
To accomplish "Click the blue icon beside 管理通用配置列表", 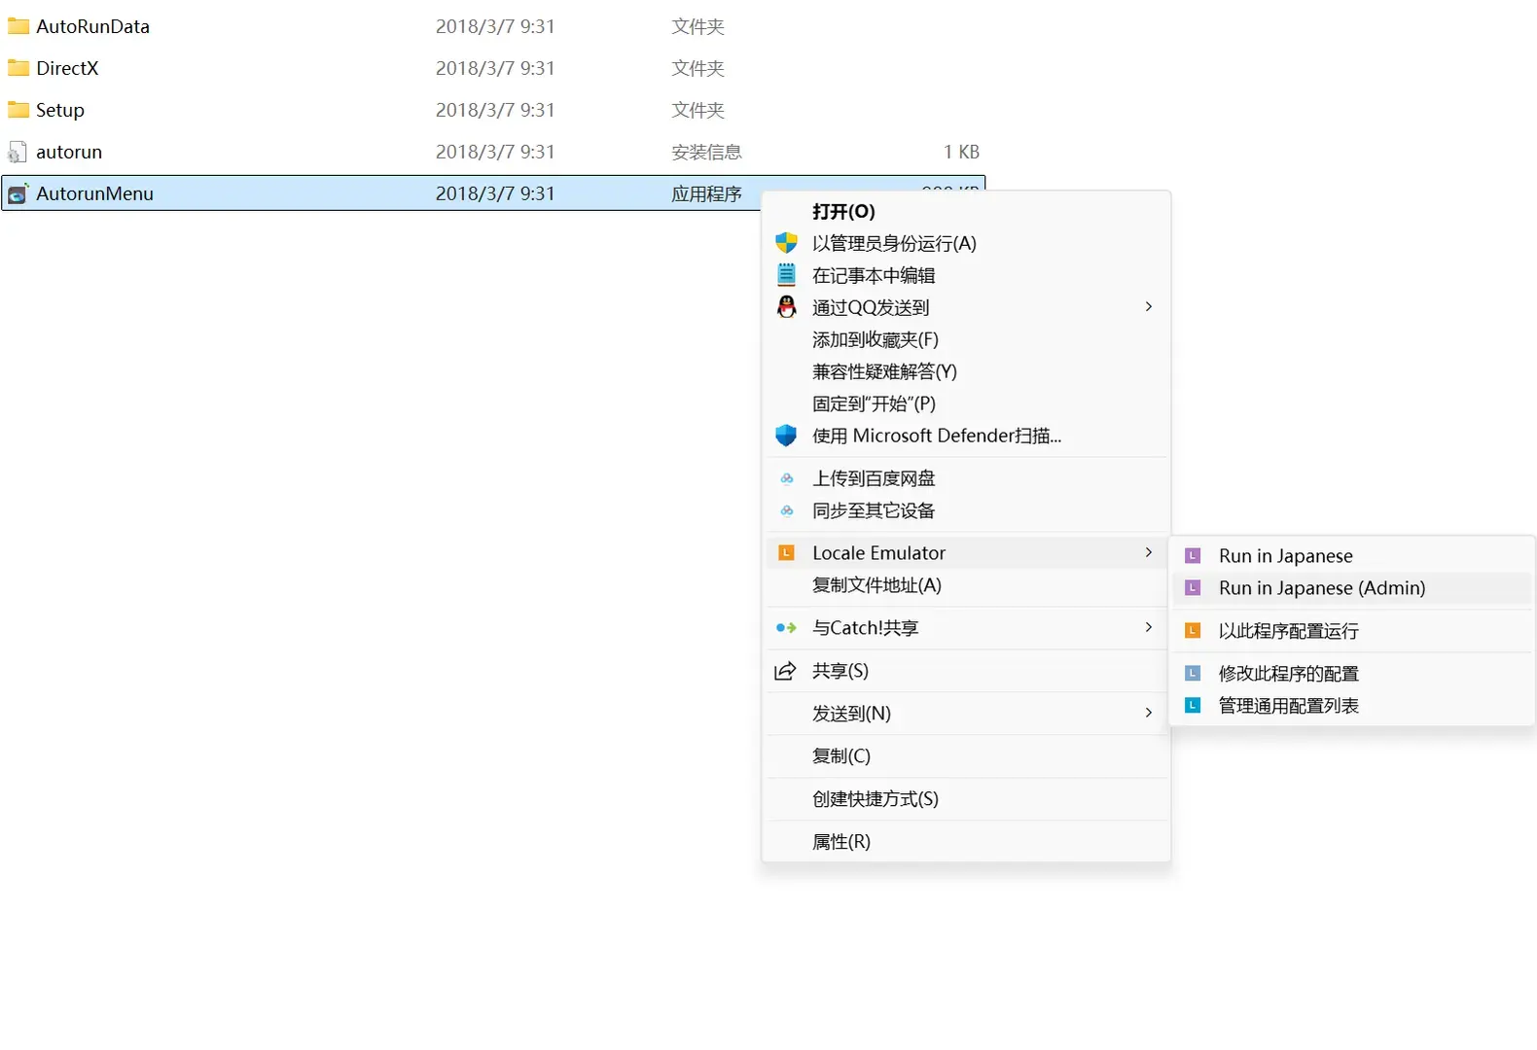I will (x=1193, y=706).
